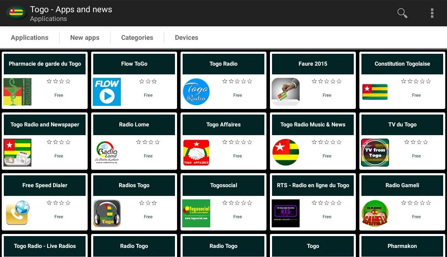Viewport: 447px width, 257px height.
Task: Tap the Radio Lome logo icon
Action: click(x=107, y=153)
